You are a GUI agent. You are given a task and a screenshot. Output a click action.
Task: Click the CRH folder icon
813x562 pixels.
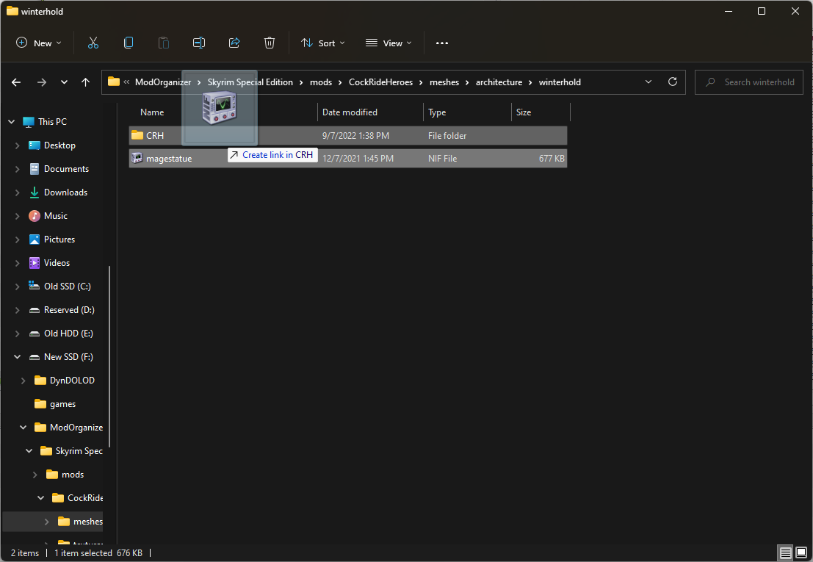click(x=137, y=135)
